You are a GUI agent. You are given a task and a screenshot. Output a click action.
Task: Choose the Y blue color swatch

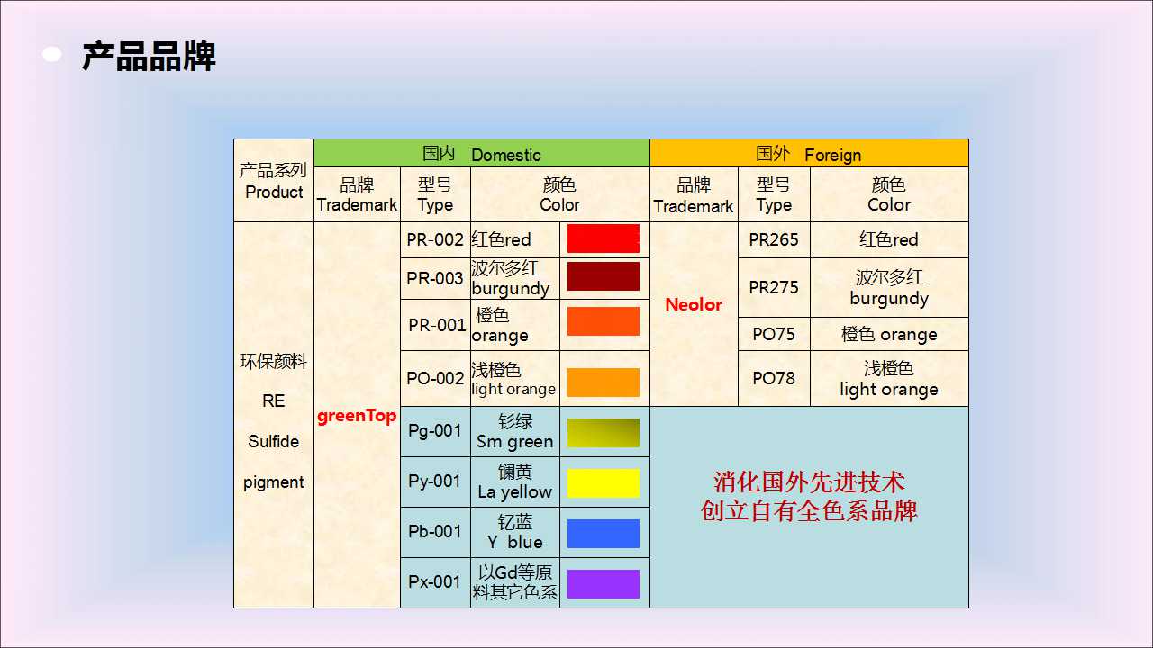[x=603, y=533]
